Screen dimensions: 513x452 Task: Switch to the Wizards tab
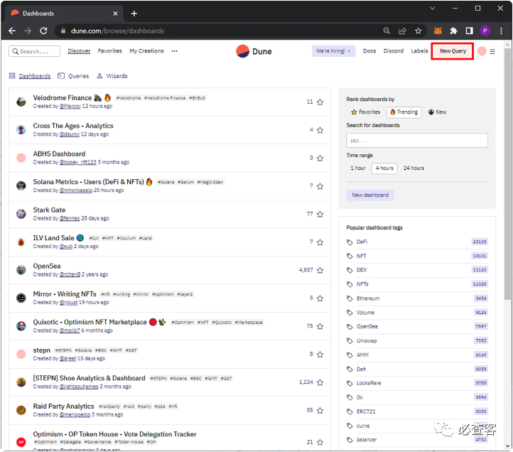[112, 76]
